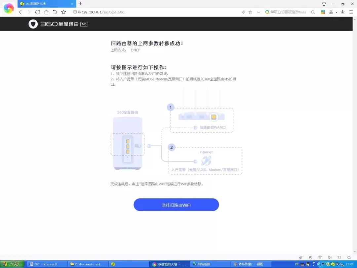The height and width of the screenshot is (268, 357).
Task: Open the download manager icon
Action: tap(343, 12)
